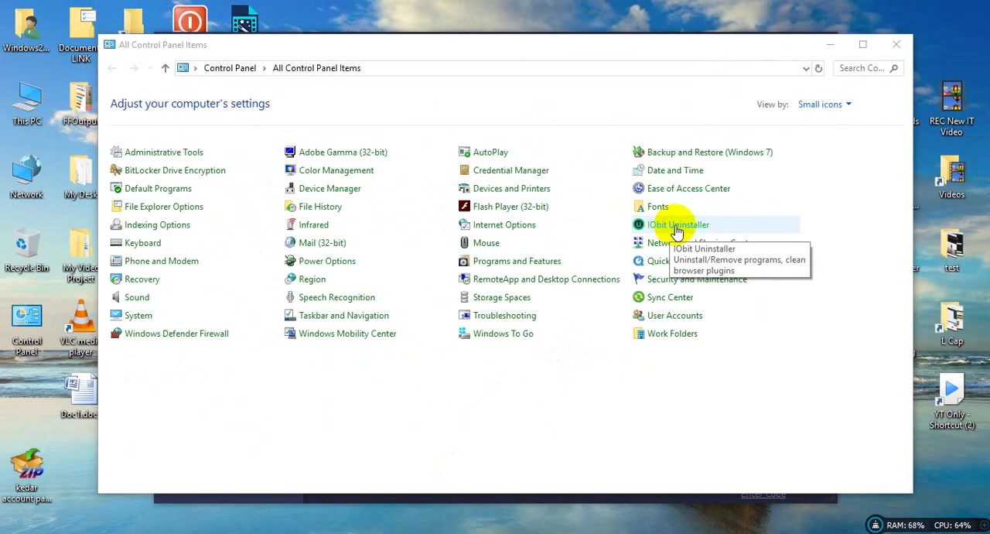Open the Windows Defender Firewall icon
990x534 pixels.
coord(116,334)
